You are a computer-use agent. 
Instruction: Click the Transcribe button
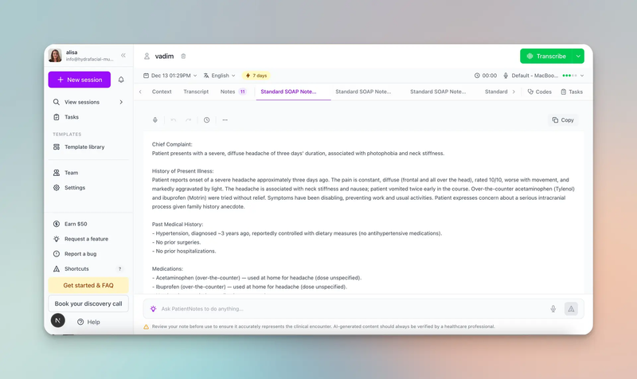[x=546, y=56]
